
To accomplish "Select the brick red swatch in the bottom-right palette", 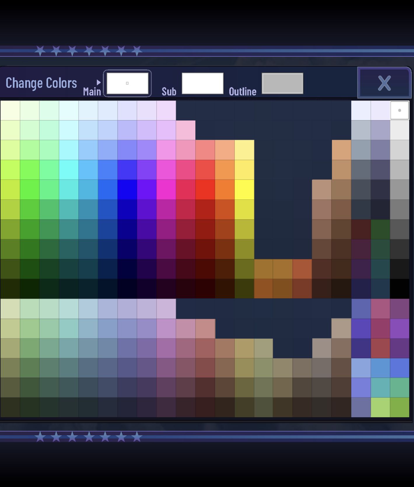I will pyautogui.click(x=380, y=348).
